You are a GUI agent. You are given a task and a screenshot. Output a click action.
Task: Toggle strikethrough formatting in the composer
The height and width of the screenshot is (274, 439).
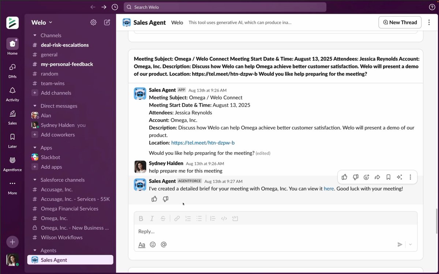click(x=163, y=218)
